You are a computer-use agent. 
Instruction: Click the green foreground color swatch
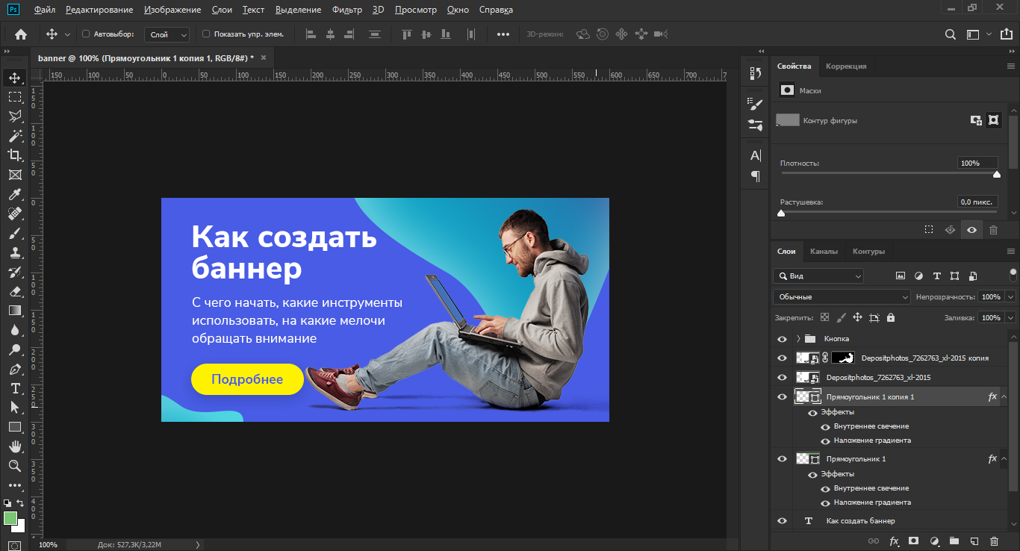click(10, 518)
